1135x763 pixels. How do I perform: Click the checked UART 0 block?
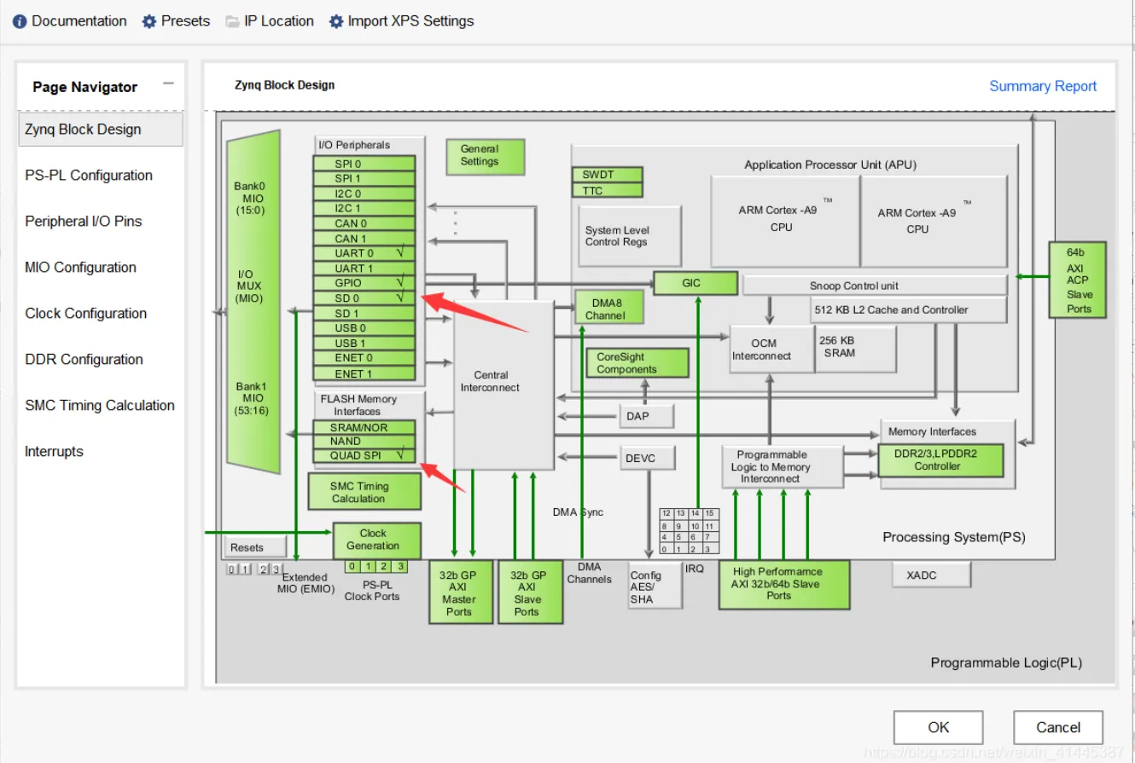point(364,253)
